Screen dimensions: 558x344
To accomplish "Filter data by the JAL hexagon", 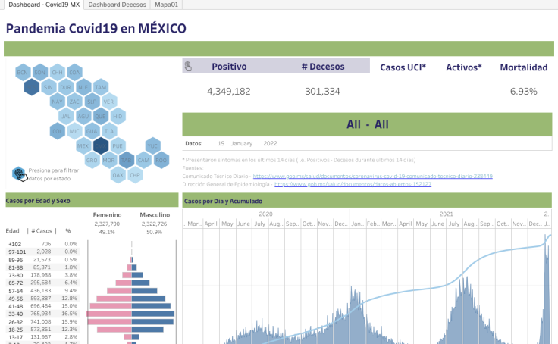I will click(66, 116).
